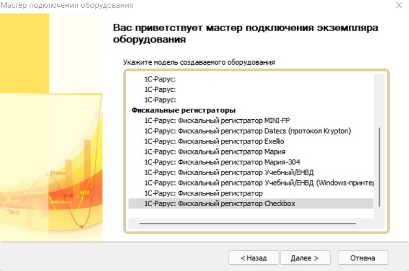Close the equipment connection wizard window
Image resolution: width=409 pixels, height=271 pixels.
pyautogui.click(x=399, y=5)
